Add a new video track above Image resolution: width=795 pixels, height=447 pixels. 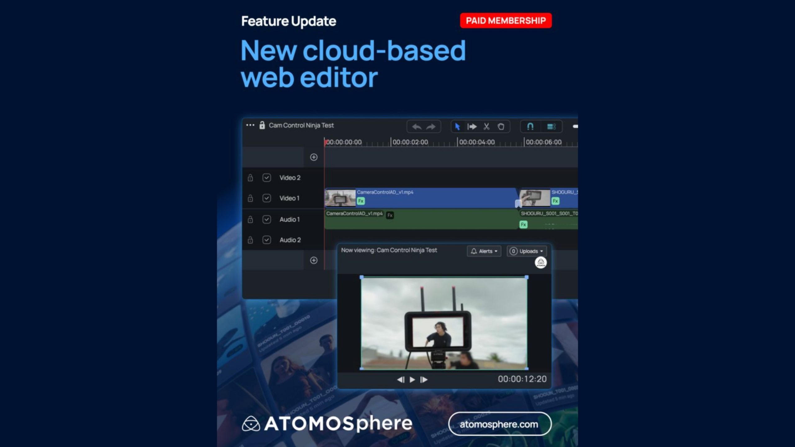tap(314, 157)
